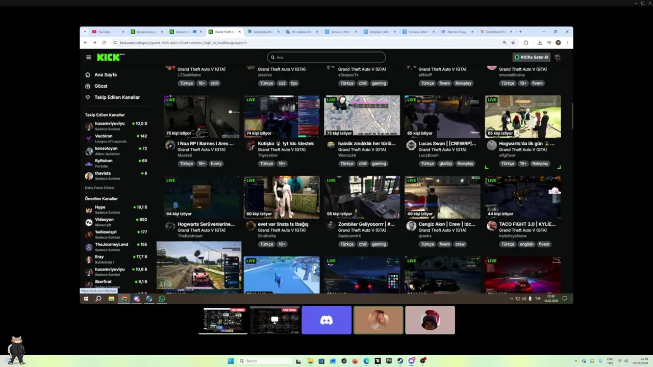
Task: Open the Kick hamburger menu
Action: pyautogui.click(x=89, y=58)
